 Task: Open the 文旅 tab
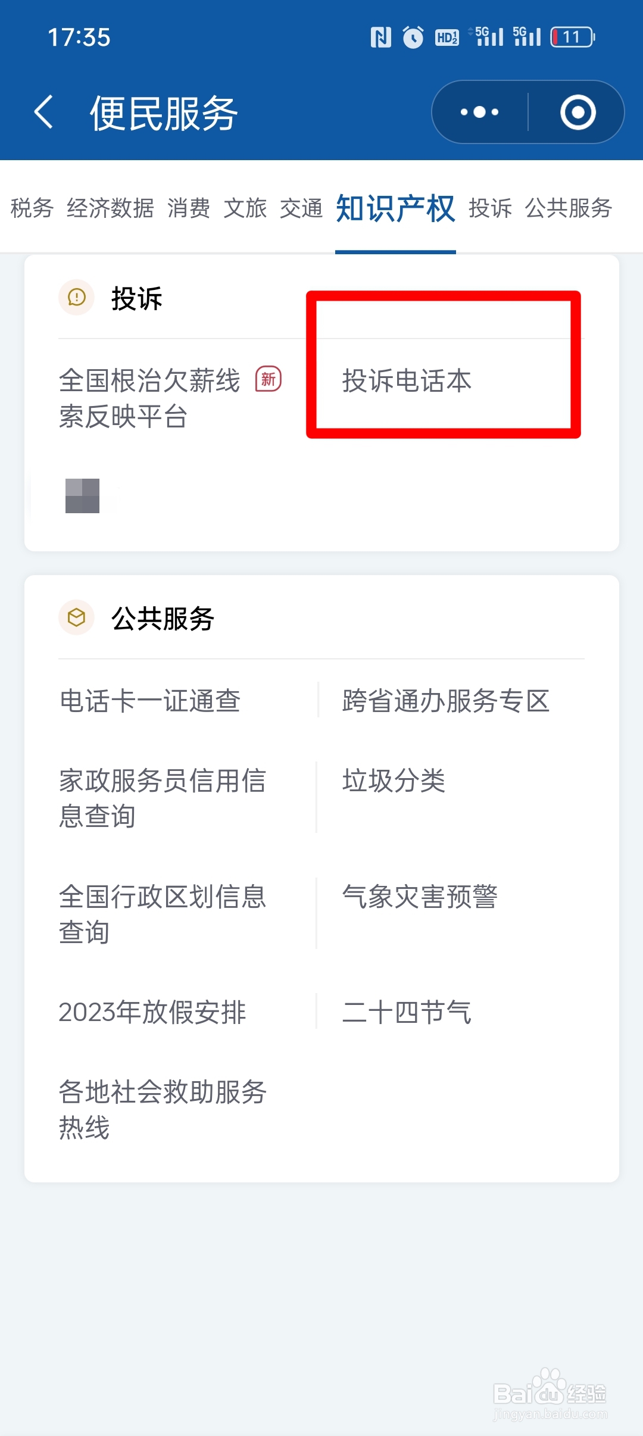coord(245,208)
